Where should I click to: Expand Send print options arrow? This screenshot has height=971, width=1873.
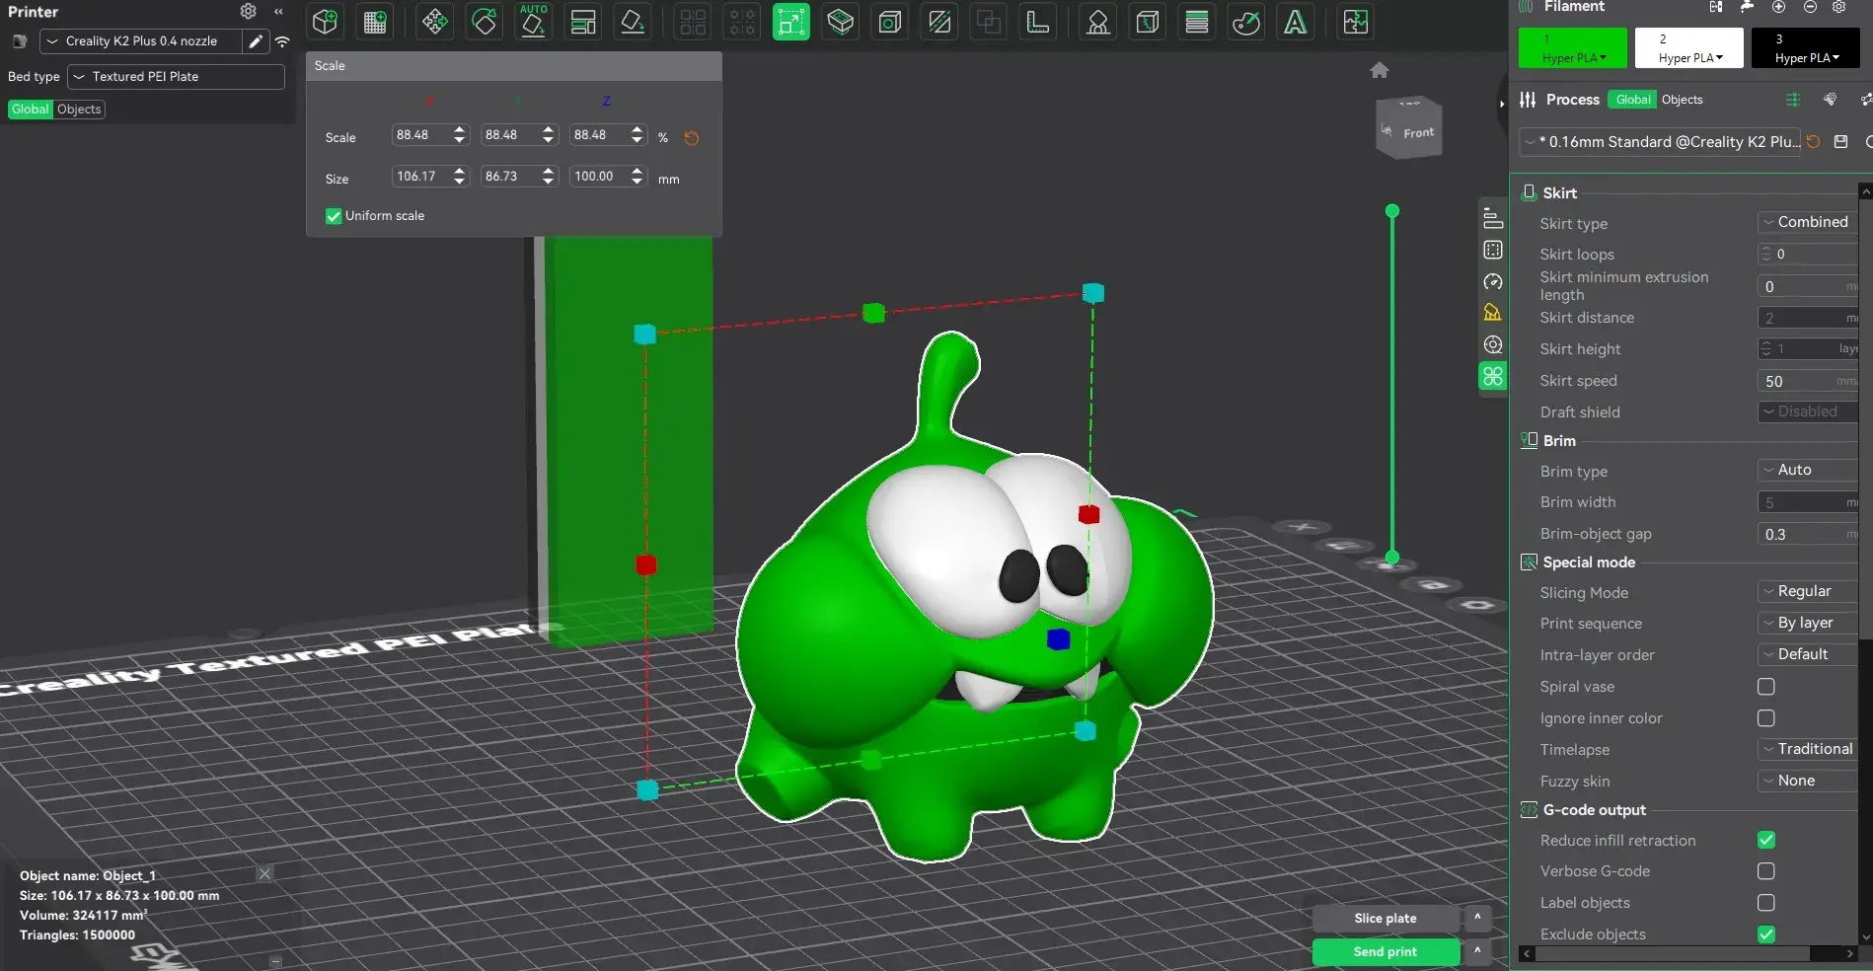pyautogui.click(x=1477, y=952)
